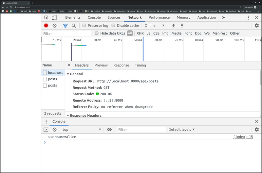Select the All filter type
Viewport: 262px width, 173px height.
(x=130, y=33)
